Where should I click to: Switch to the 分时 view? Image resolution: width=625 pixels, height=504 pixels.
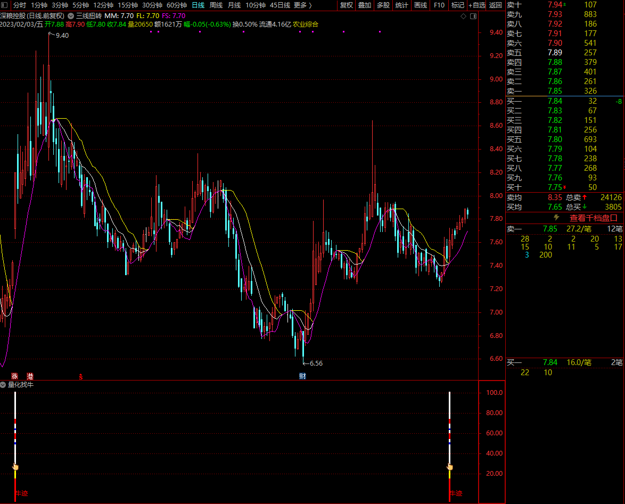pyautogui.click(x=20, y=5)
